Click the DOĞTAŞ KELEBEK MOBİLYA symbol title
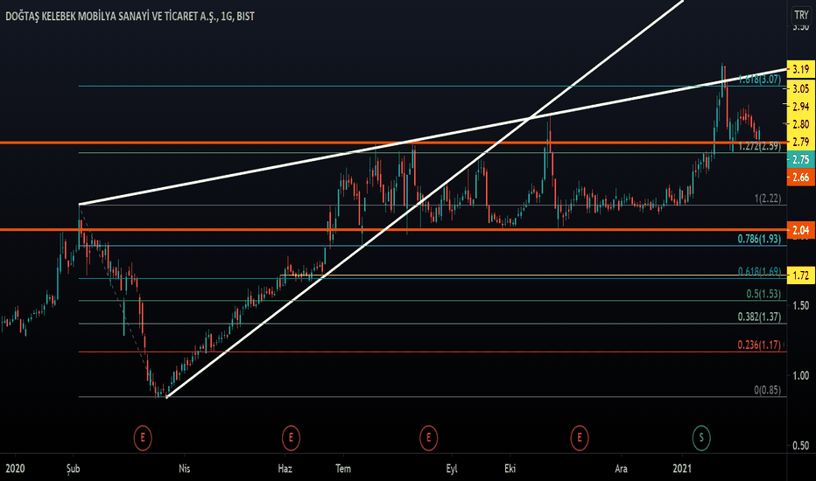The width and height of the screenshot is (816, 481). click(x=130, y=17)
